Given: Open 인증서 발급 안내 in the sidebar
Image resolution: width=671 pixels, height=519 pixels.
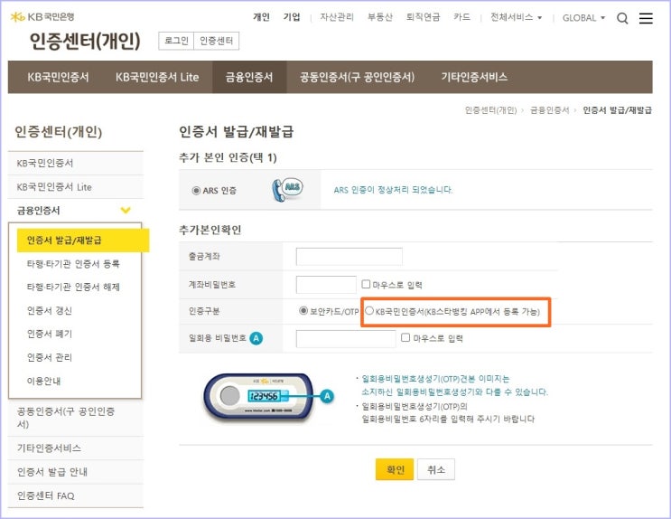Looking at the screenshot, I should [x=75, y=472].
